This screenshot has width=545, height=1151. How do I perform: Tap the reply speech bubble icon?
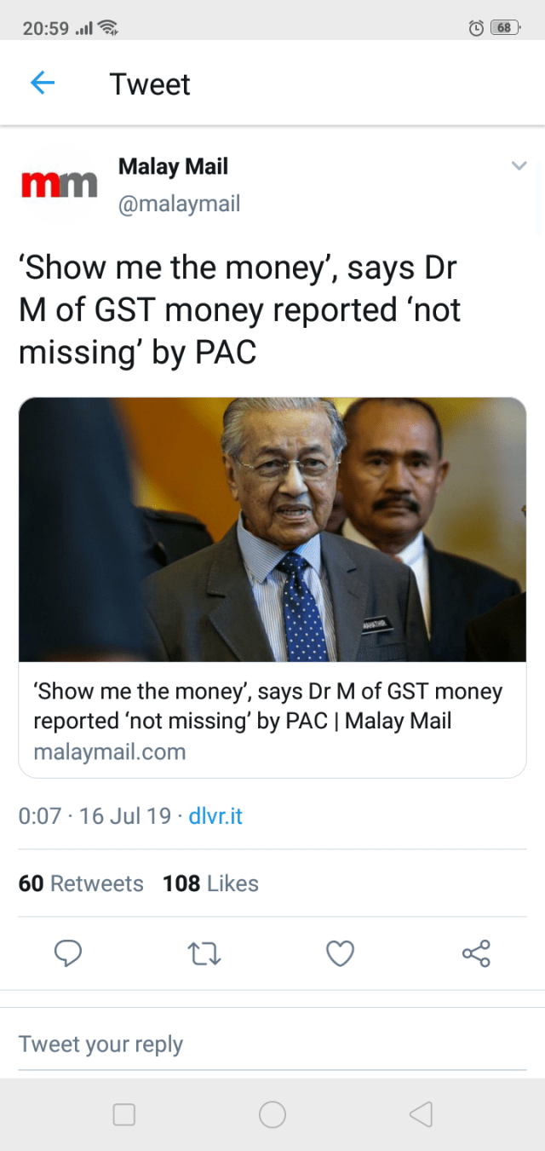68,953
